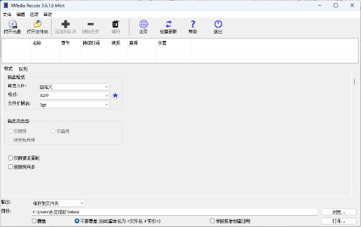Click the Encode clapperboard icon
The image size is (361, 227).
(x=115, y=24)
